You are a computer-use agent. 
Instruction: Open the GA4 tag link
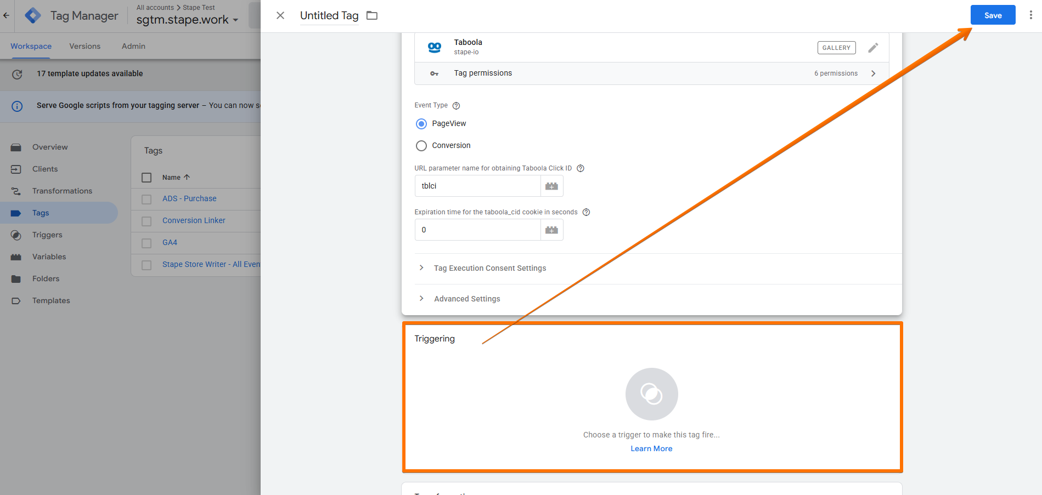click(x=170, y=242)
